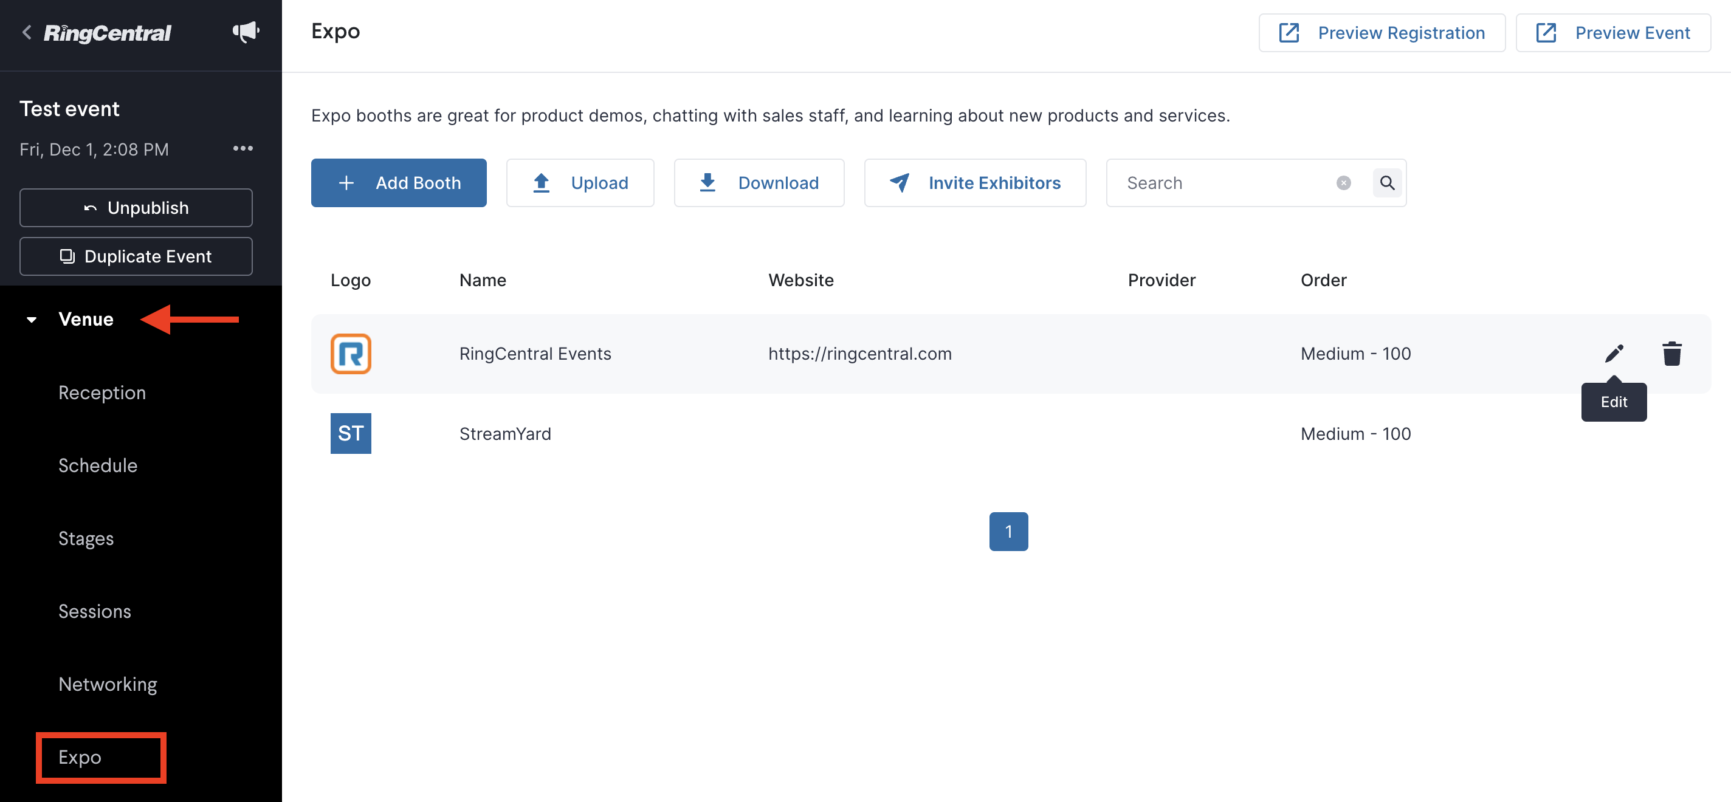Click the Unpublish button

click(x=136, y=208)
